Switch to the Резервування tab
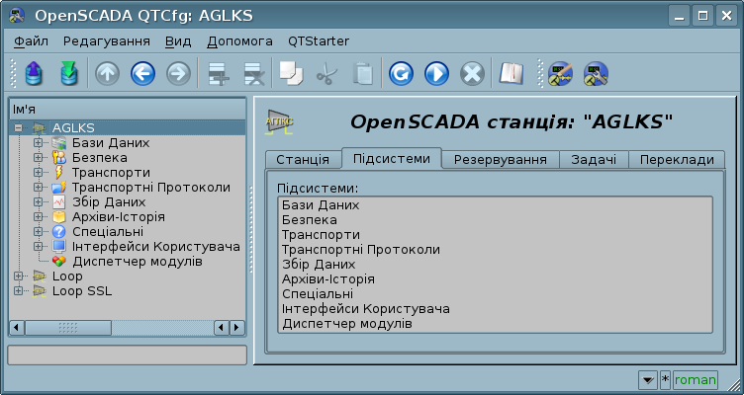 (x=500, y=160)
